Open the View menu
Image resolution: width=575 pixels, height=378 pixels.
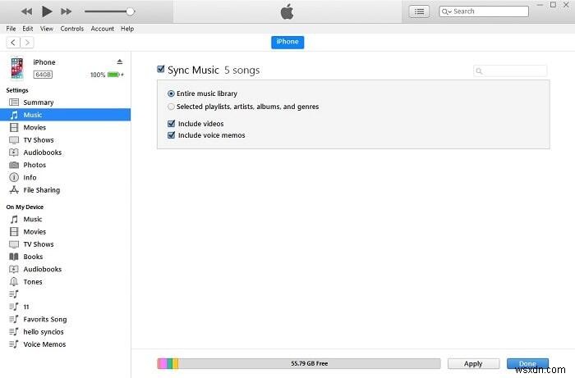pyautogui.click(x=47, y=29)
